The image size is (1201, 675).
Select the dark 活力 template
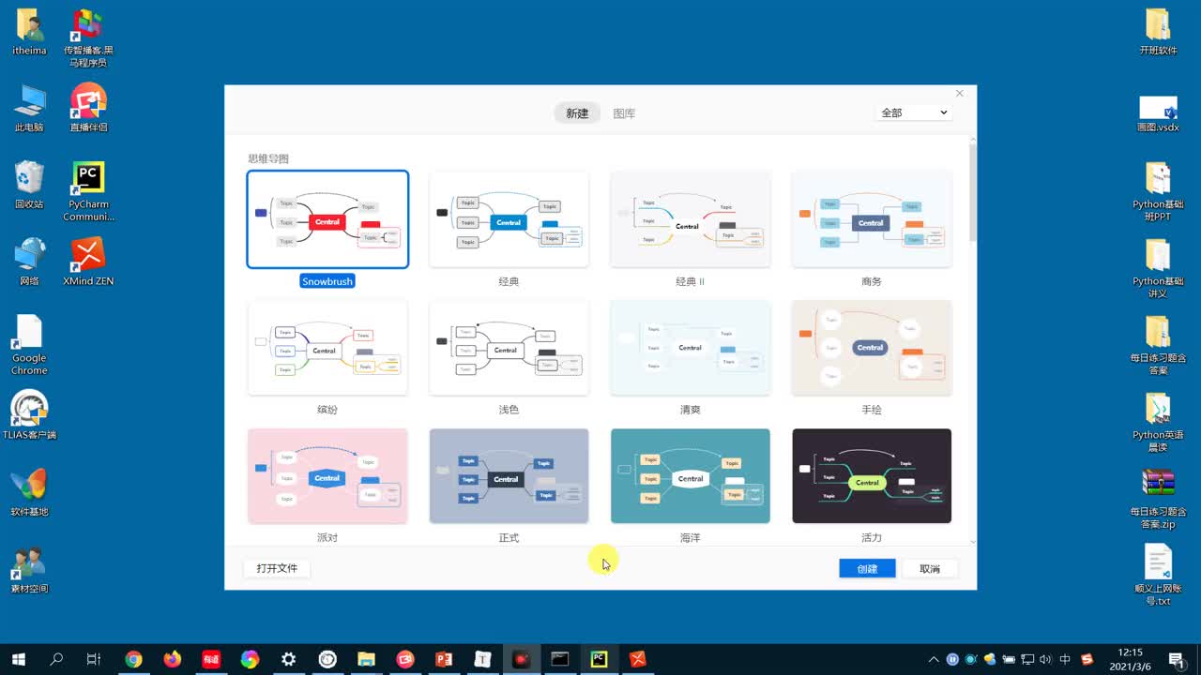point(872,476)
